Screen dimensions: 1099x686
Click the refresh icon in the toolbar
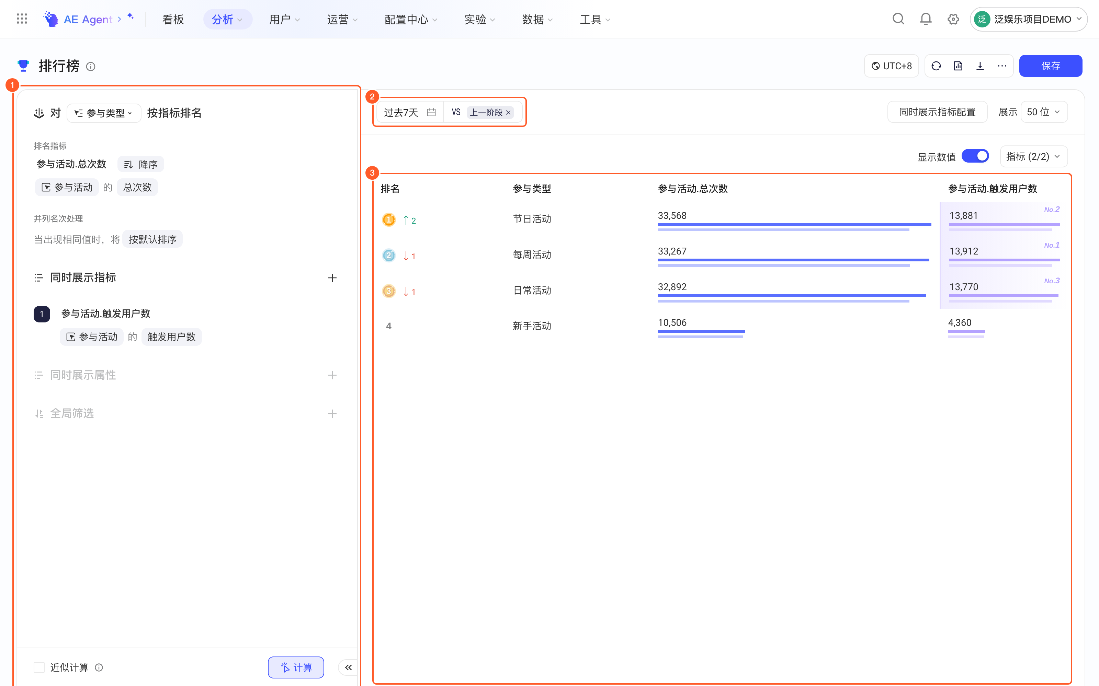click(x=936, y=66)
